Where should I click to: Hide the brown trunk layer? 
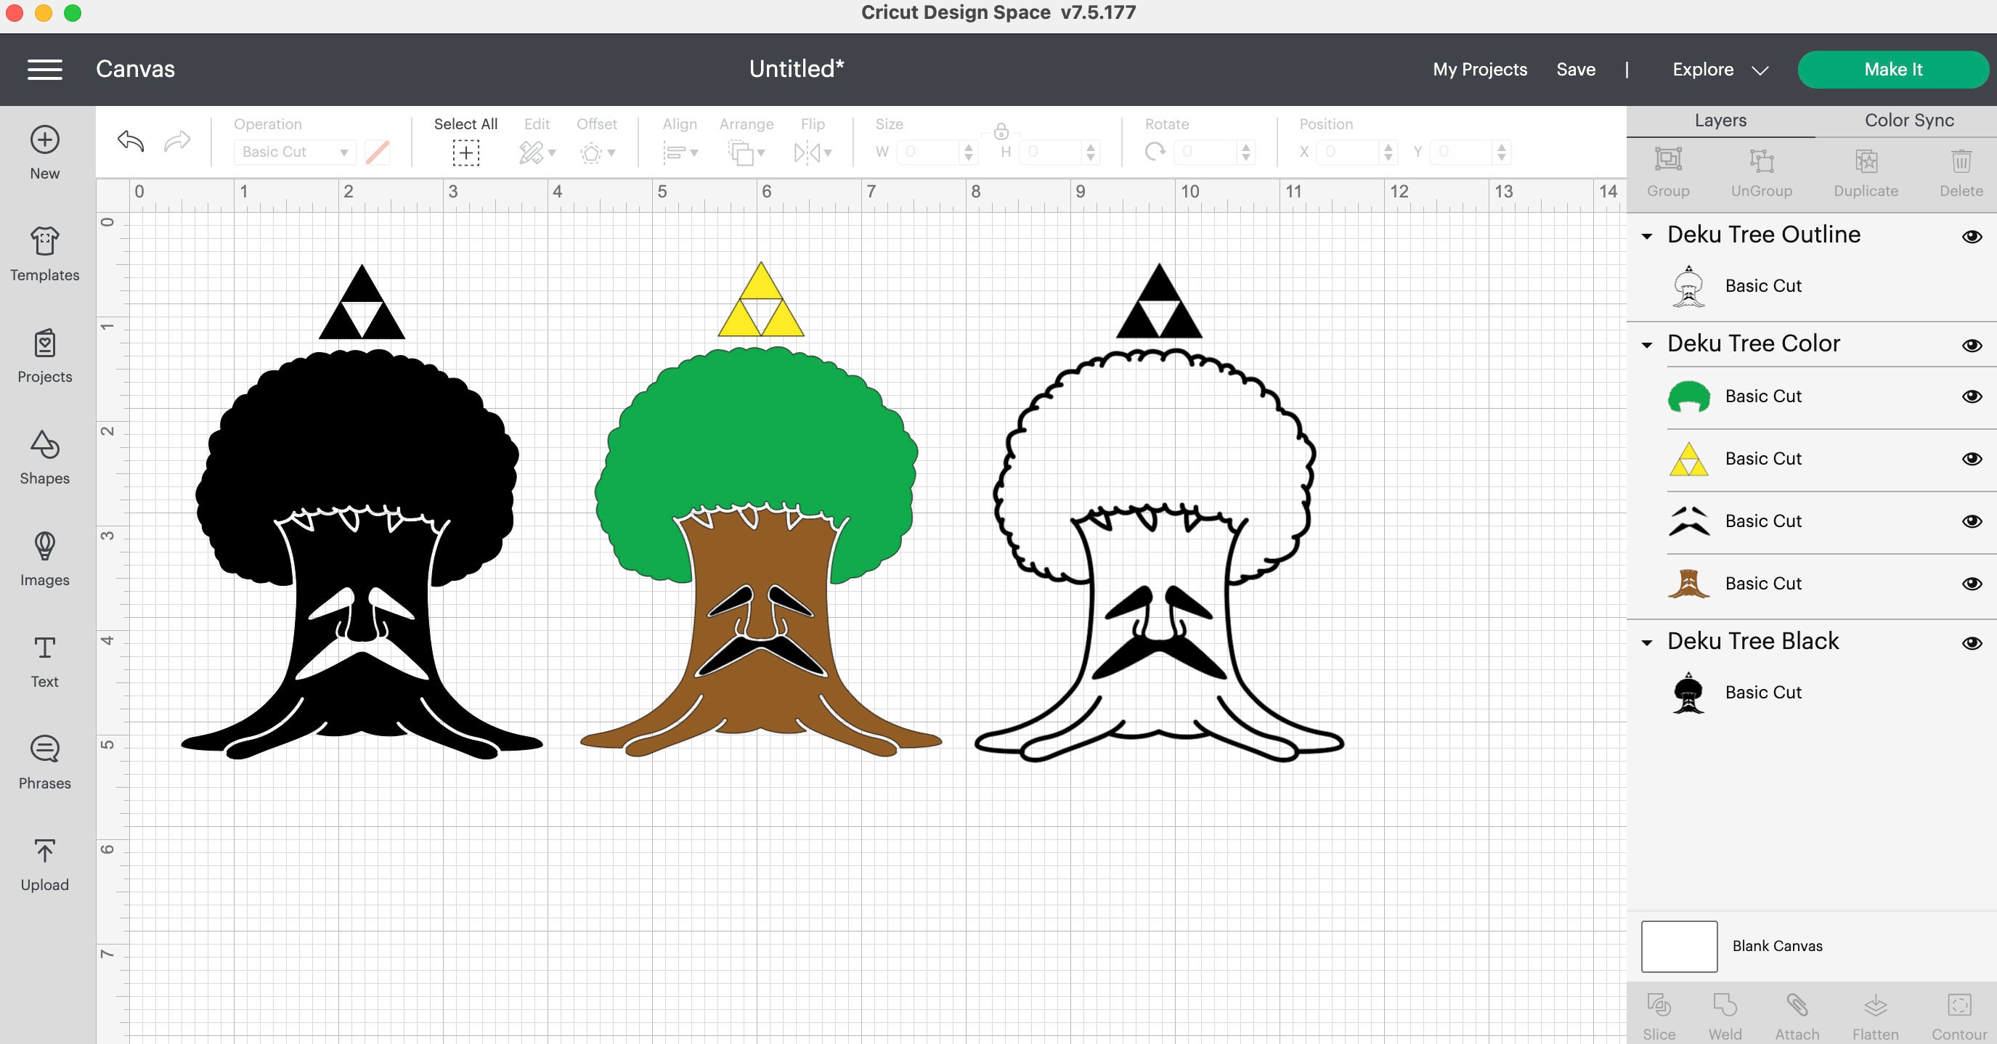click(x=1972, y=584)
